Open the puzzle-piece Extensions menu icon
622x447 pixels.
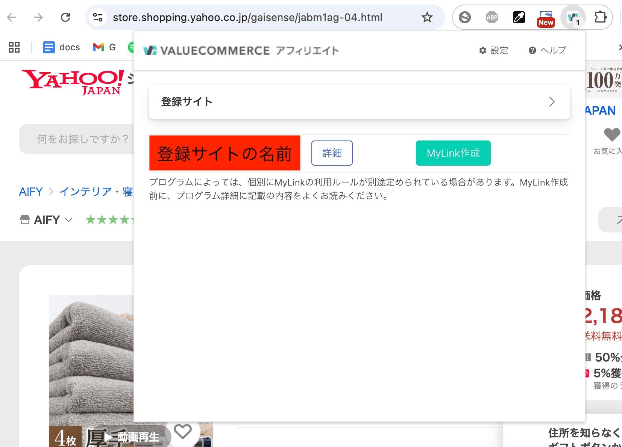pos(600,17)
